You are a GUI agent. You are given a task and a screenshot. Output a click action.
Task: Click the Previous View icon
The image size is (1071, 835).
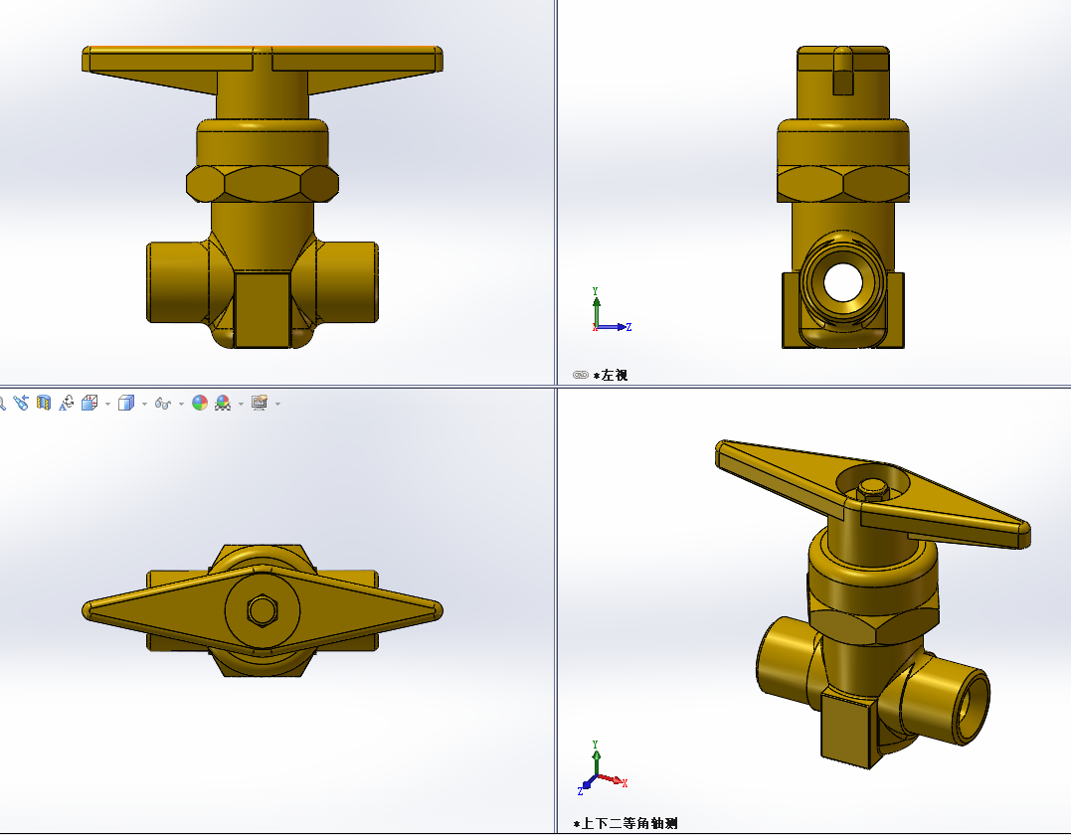click(x=21, y=403)
